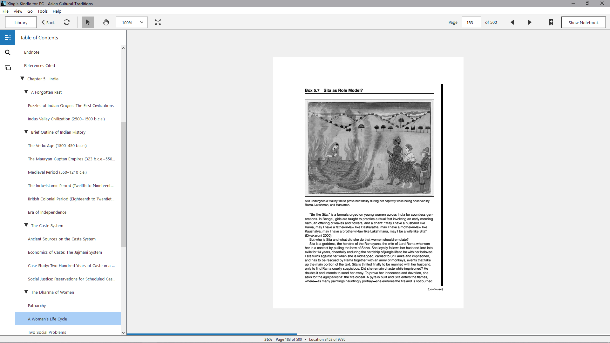Collapse The Dharma of Women section
Viewport: 610px width, 343px height.
pos(26,292)
